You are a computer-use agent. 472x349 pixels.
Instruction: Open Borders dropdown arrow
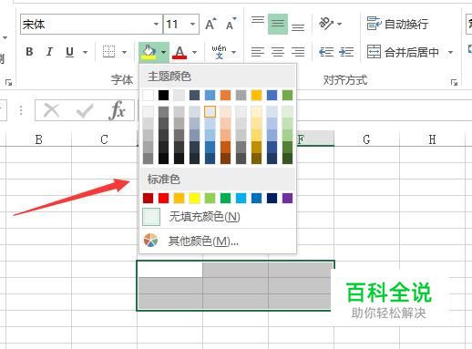coord(124,52)
